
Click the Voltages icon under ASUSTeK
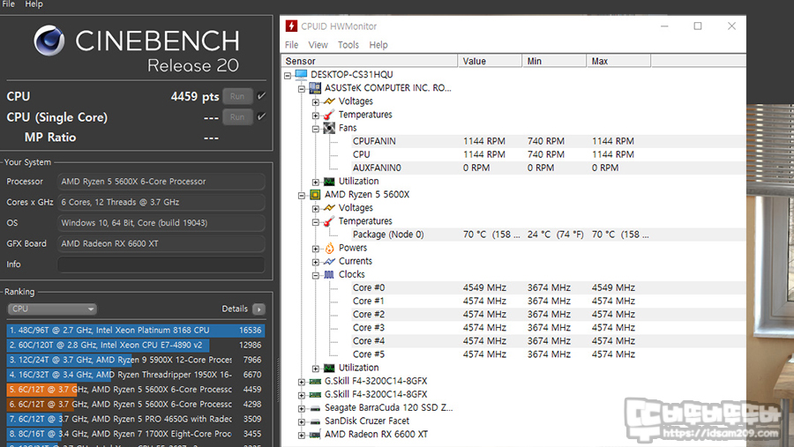click(329, 101)
